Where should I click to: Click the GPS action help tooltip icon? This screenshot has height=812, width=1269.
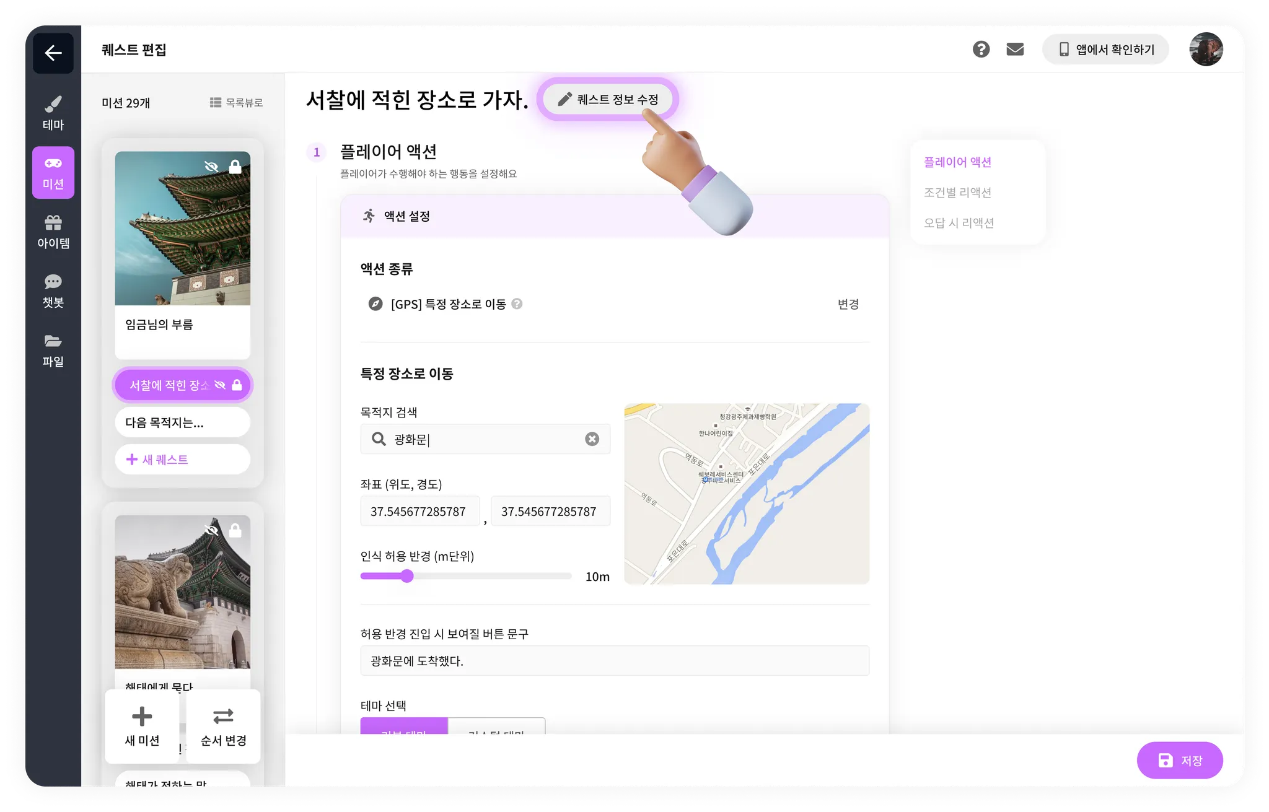[517, 304]
